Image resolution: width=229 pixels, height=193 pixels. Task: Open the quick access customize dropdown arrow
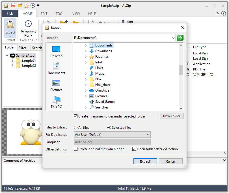38,6
